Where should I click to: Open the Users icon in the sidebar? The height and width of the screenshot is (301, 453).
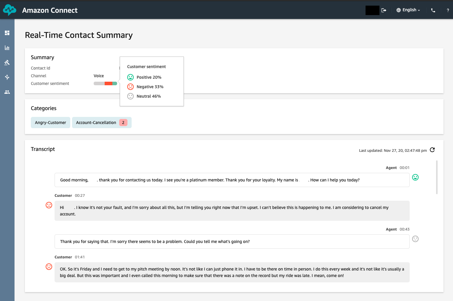[x=7, y=92]
